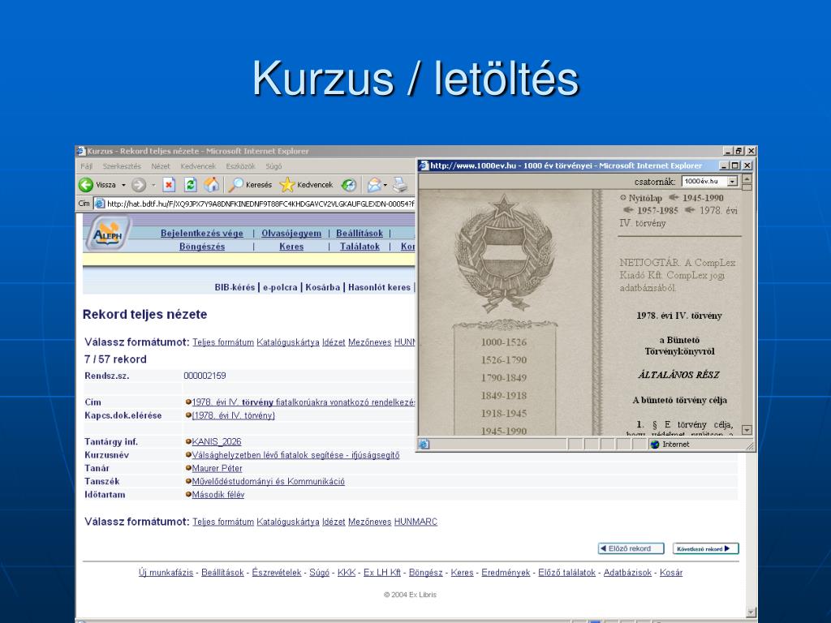The image size is (831, 623).
Task: Open the Nézet menu
Action: pyautogui.click(x=161, y=166)
